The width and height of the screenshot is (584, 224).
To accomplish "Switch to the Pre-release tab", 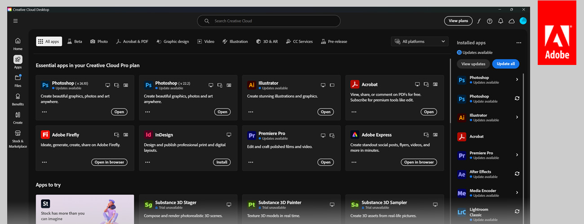I will click(334, 41).
